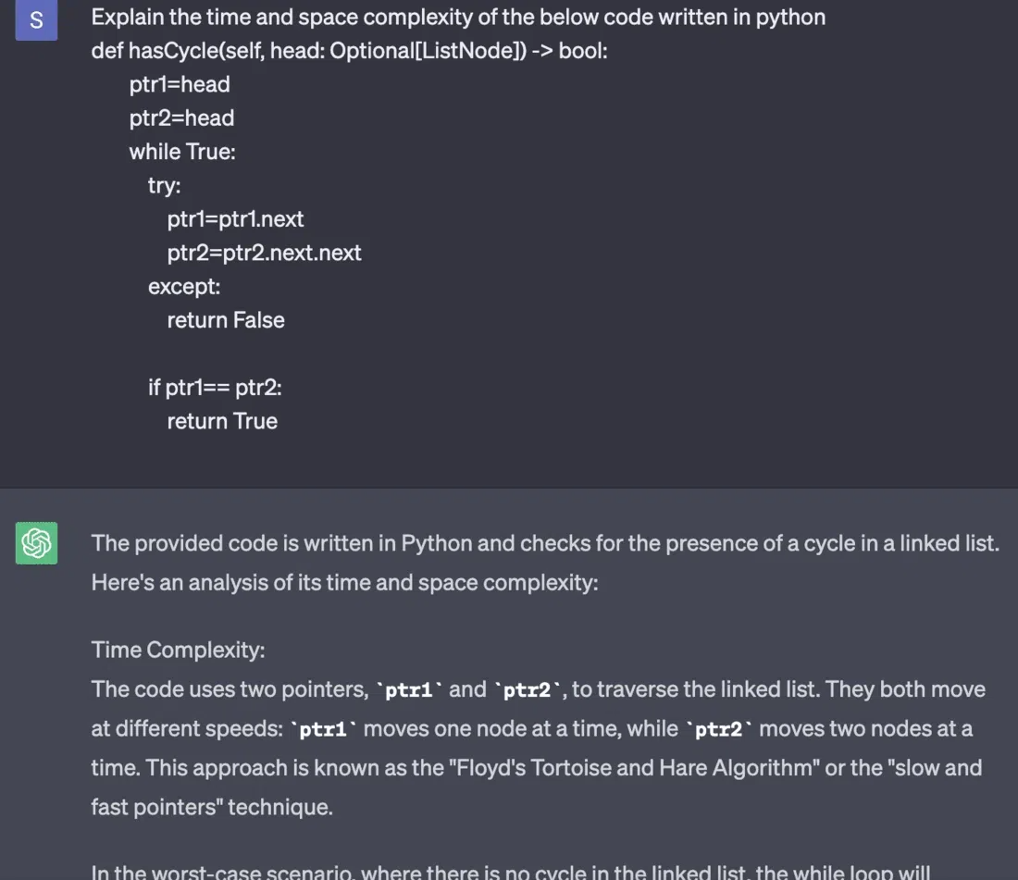Click the "ptr2=head" code line
Image resolution: width=1018 pixels, height=880 pixels.
click(181, 118)
